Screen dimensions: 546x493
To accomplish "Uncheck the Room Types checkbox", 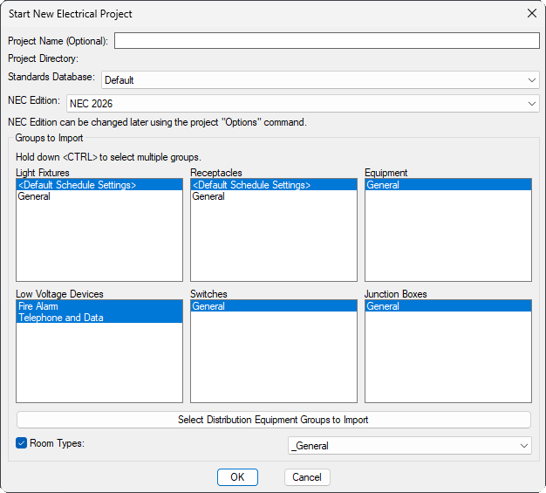I will pyautogui.click(x=21, y=443).
